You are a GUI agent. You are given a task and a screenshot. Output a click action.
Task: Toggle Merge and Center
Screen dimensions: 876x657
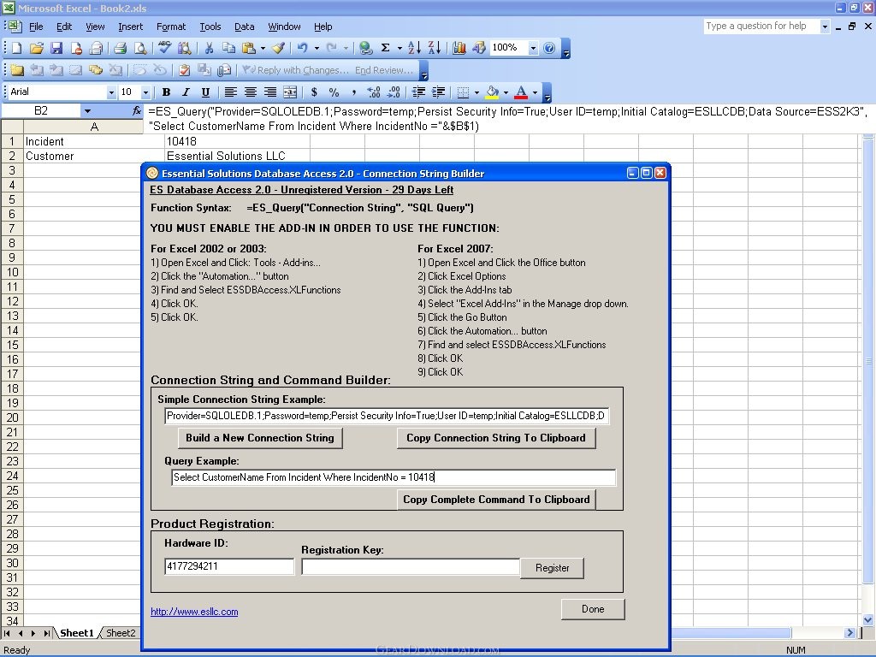point(291,92)
